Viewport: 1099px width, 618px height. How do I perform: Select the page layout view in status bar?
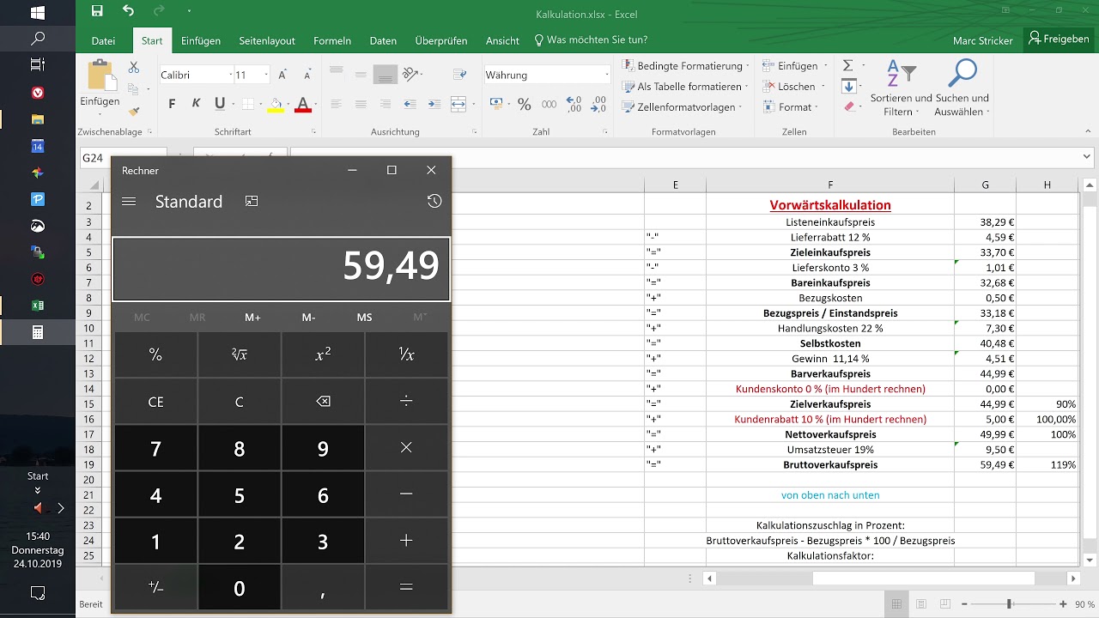(921, 604)
